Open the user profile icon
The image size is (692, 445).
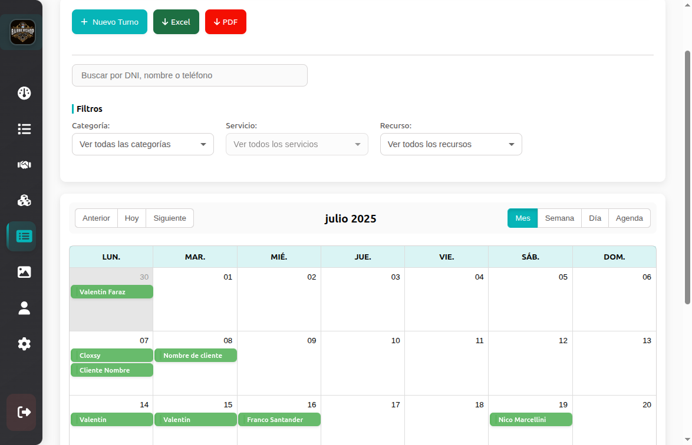click(24, 308)
